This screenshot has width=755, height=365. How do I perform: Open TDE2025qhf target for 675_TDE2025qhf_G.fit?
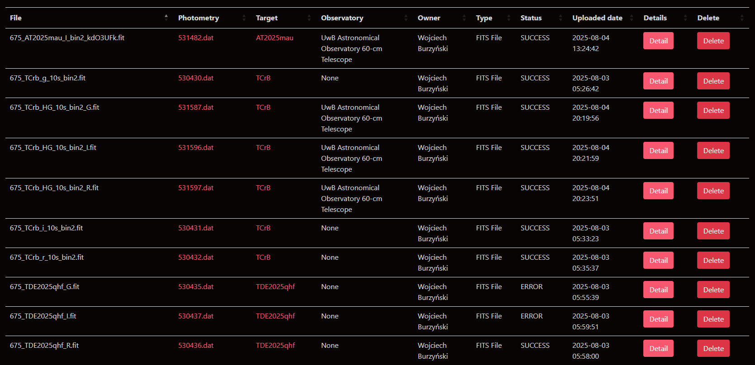[275, 287]
